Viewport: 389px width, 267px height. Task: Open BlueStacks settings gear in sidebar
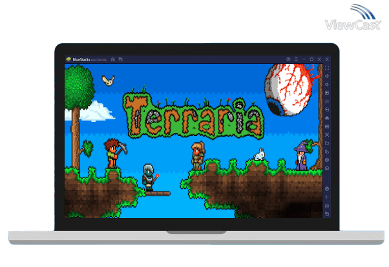(x=327, y=189)
